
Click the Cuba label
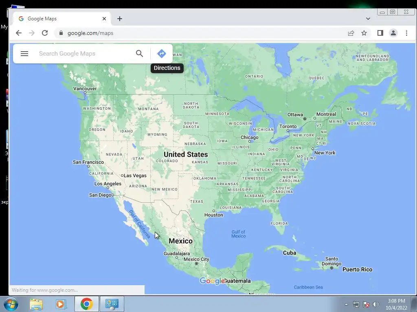coord(290,253)
